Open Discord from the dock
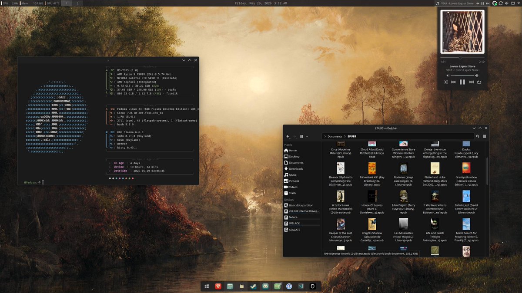 pos(265,286)
